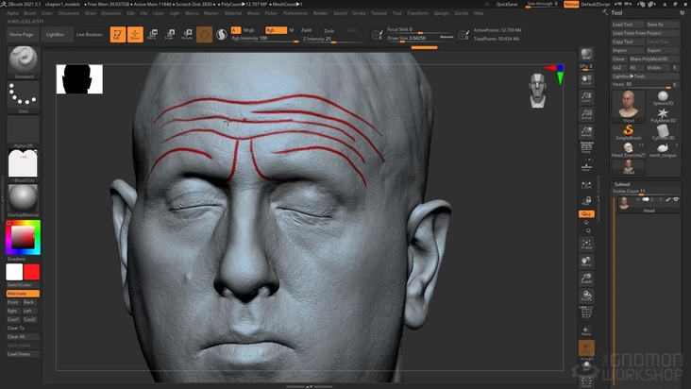Click the Standard brush thumbnail

[23, 60]
